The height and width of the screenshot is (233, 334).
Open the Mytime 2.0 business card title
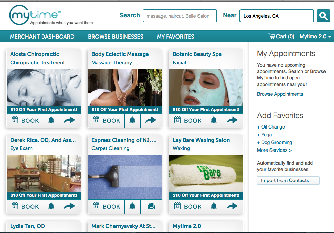click(187, 226)
